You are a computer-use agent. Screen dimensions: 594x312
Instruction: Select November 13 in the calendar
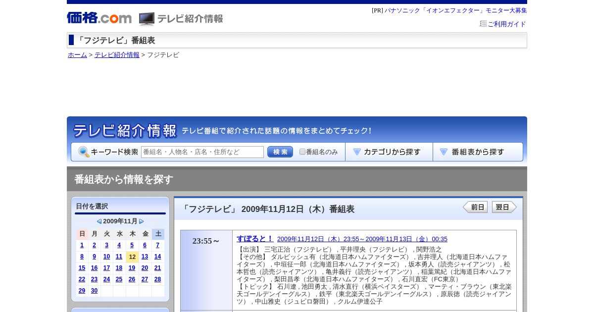[x=145, y=257]
